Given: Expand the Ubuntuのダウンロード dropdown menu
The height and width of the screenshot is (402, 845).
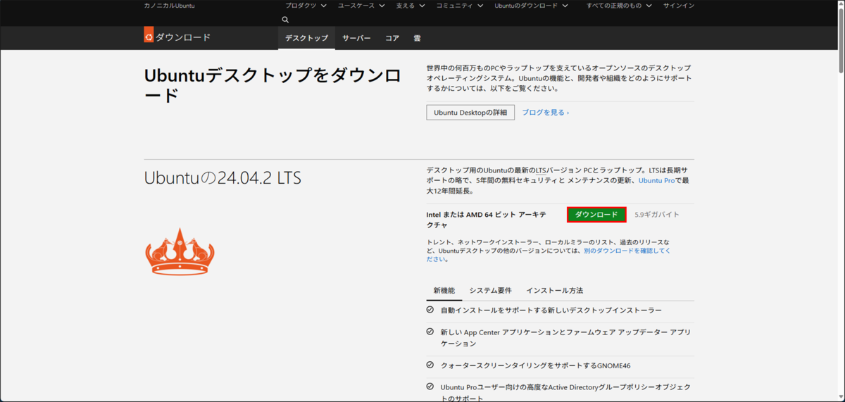Looking at the screenshot, I should [x=531, y=6].
